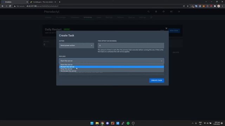Viewport: 225px width, 126px height.
Task: Click the Create Task button
Action: [x=156, y=80]
